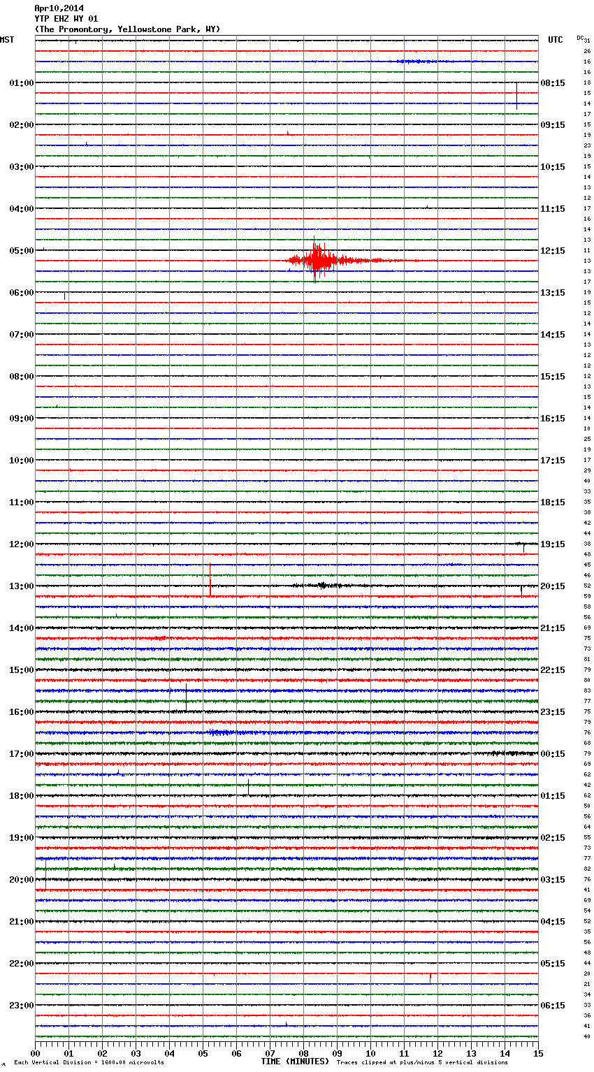Select the 01:00 MST time label

coord(22,83)
